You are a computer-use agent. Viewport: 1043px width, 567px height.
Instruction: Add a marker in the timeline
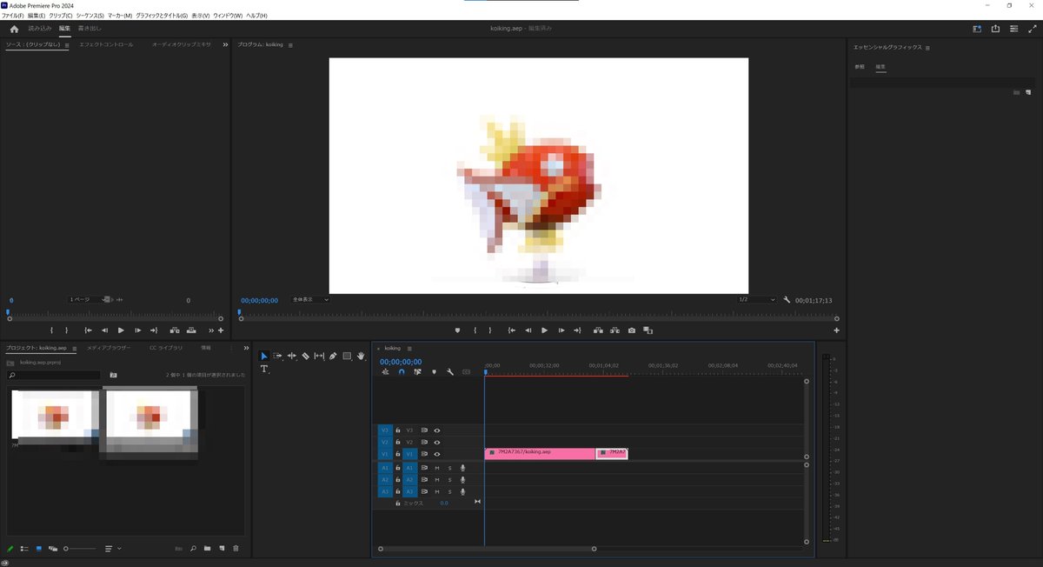coord(434,372)
